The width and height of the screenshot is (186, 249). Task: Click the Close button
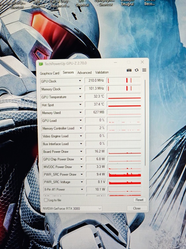(137, 208)
